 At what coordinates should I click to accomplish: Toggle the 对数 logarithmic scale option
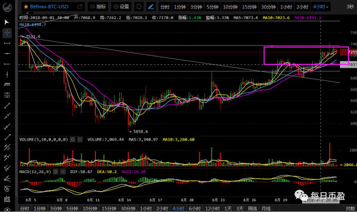click(x=350, y=208)
